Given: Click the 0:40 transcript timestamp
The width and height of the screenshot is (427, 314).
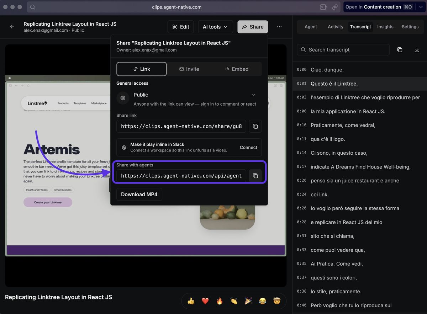Looking at the screenshot, I should (301, 305).
